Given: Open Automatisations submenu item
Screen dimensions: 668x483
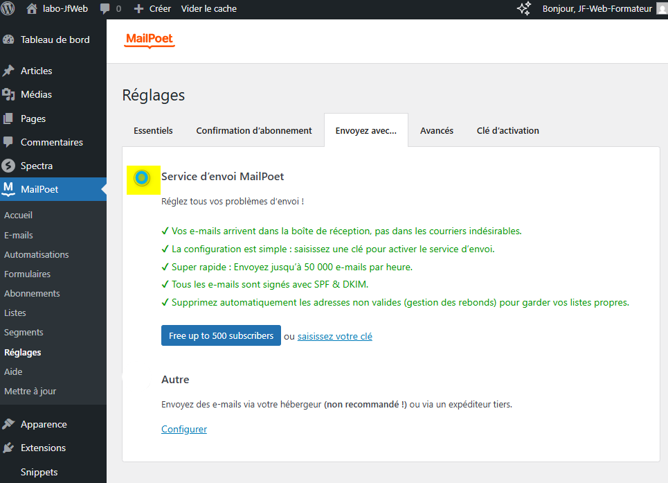Looking at the screenshot, I should coord(37,254).
